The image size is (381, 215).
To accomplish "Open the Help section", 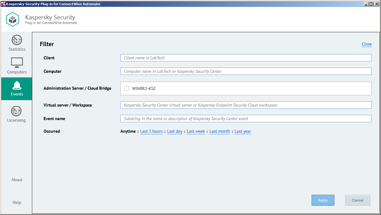I will tap(17, 202).
